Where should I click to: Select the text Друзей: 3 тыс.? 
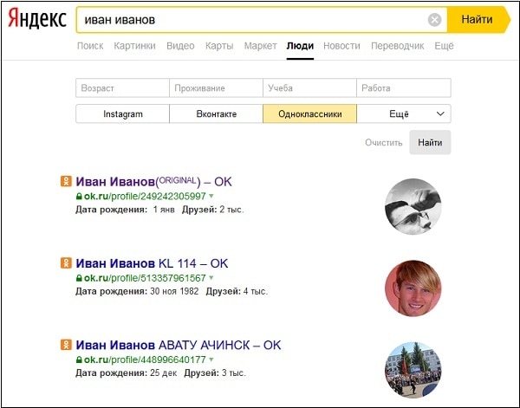[x=215, y=372]
